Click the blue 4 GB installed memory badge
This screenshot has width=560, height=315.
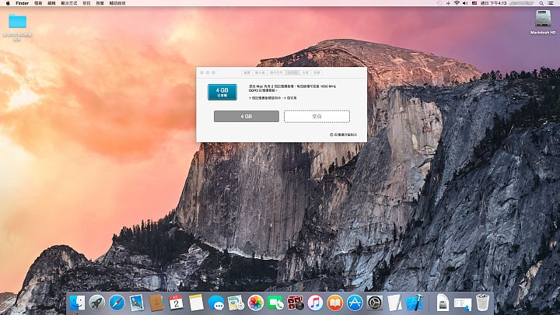(x=222, y=92)
